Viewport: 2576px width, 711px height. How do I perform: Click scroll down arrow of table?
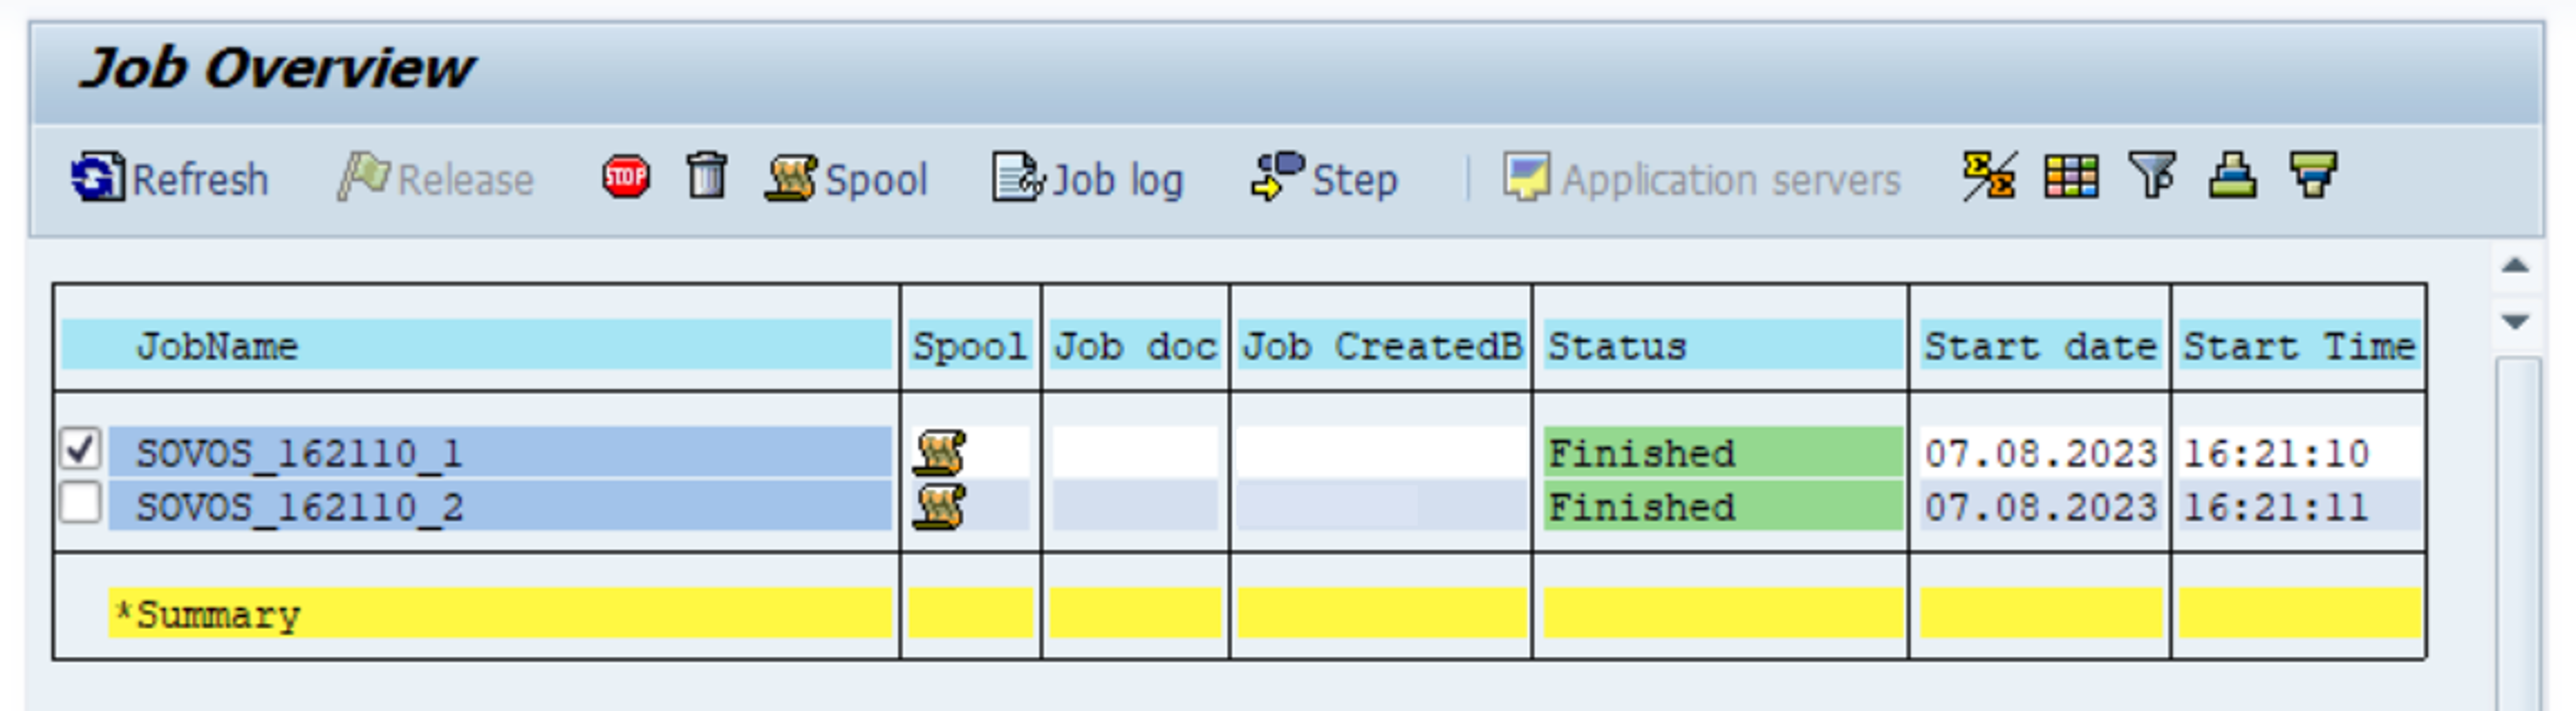pyautogui.click(x=2515, y=321)
